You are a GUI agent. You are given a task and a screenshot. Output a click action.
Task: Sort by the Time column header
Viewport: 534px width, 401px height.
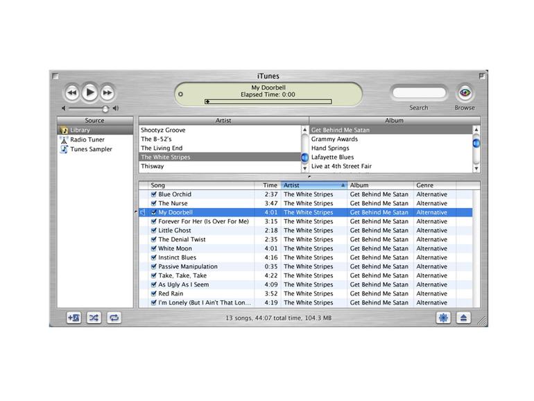[268, 185]
